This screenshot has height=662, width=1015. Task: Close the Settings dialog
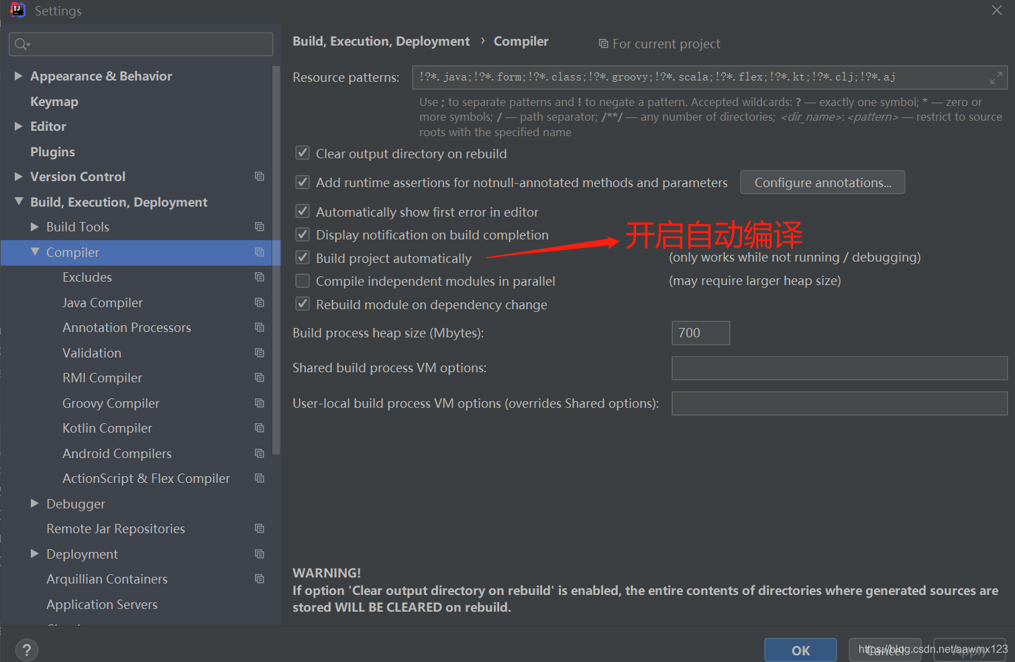(997, 10)
